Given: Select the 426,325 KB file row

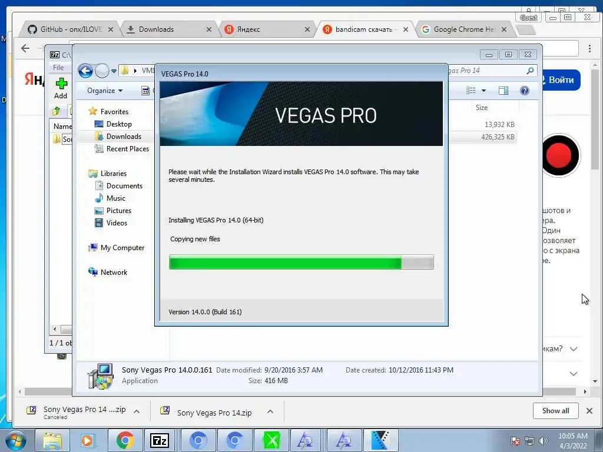Looking at the screenshot, I should [x=483, y=137].
